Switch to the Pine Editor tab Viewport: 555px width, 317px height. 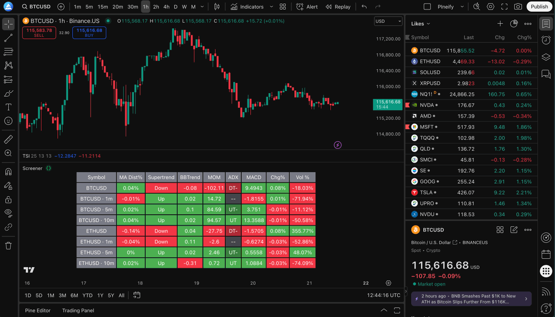click(x=38, y=311)
